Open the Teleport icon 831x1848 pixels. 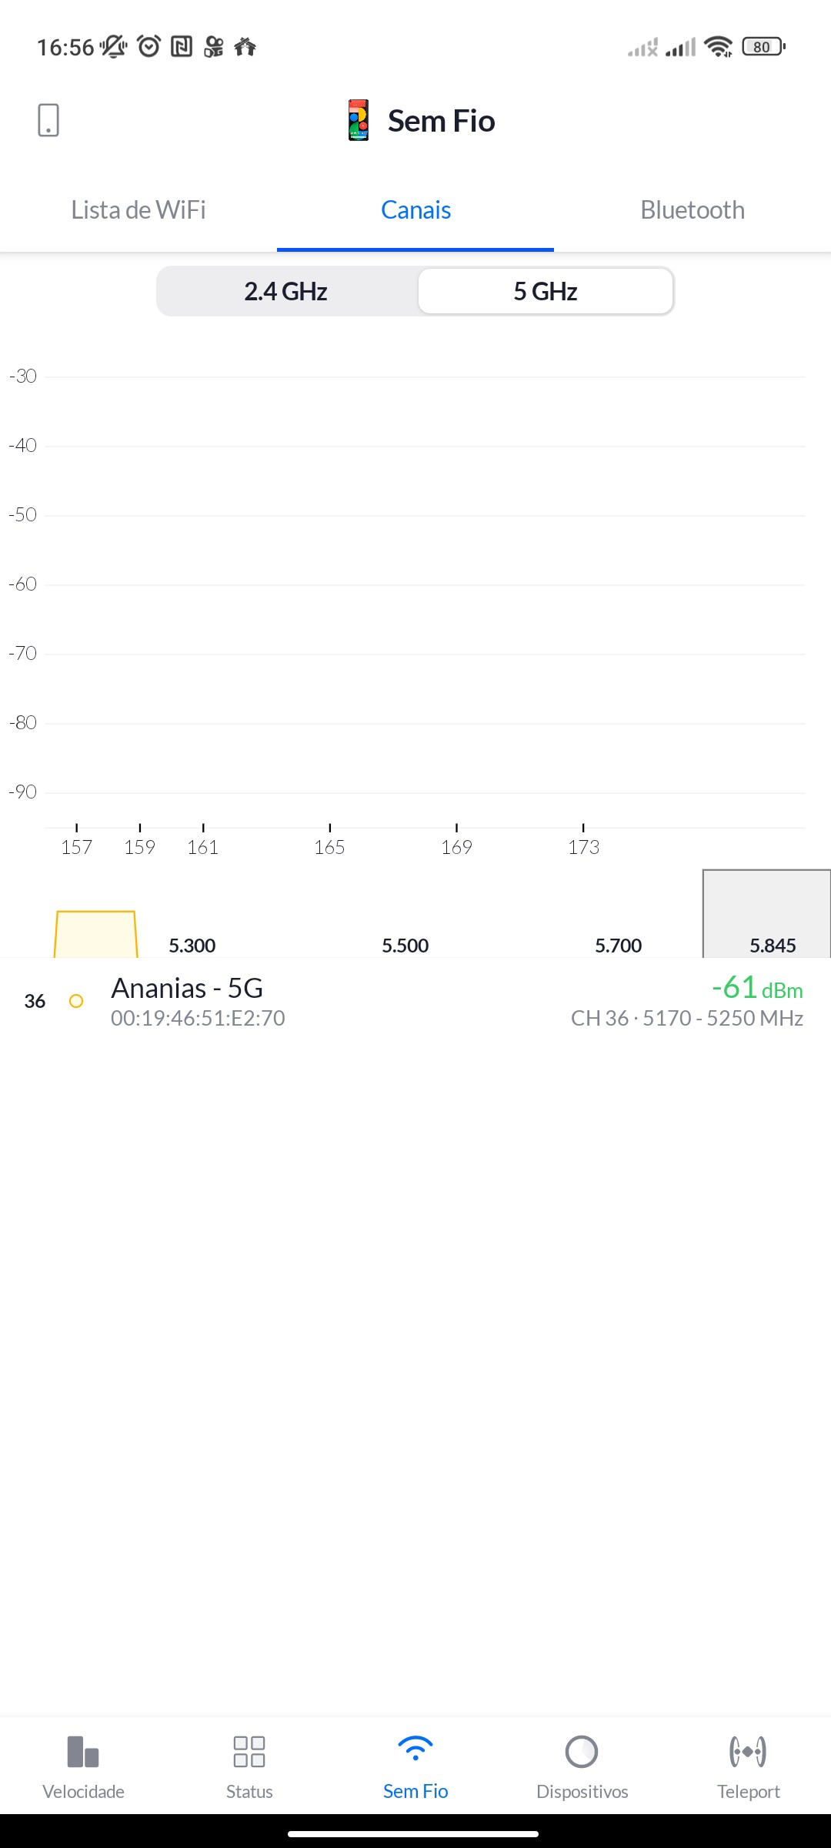point(748,1752)
